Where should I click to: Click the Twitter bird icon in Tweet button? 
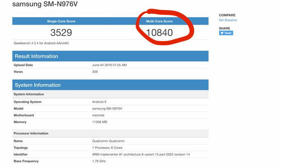(x=222, y=33)
